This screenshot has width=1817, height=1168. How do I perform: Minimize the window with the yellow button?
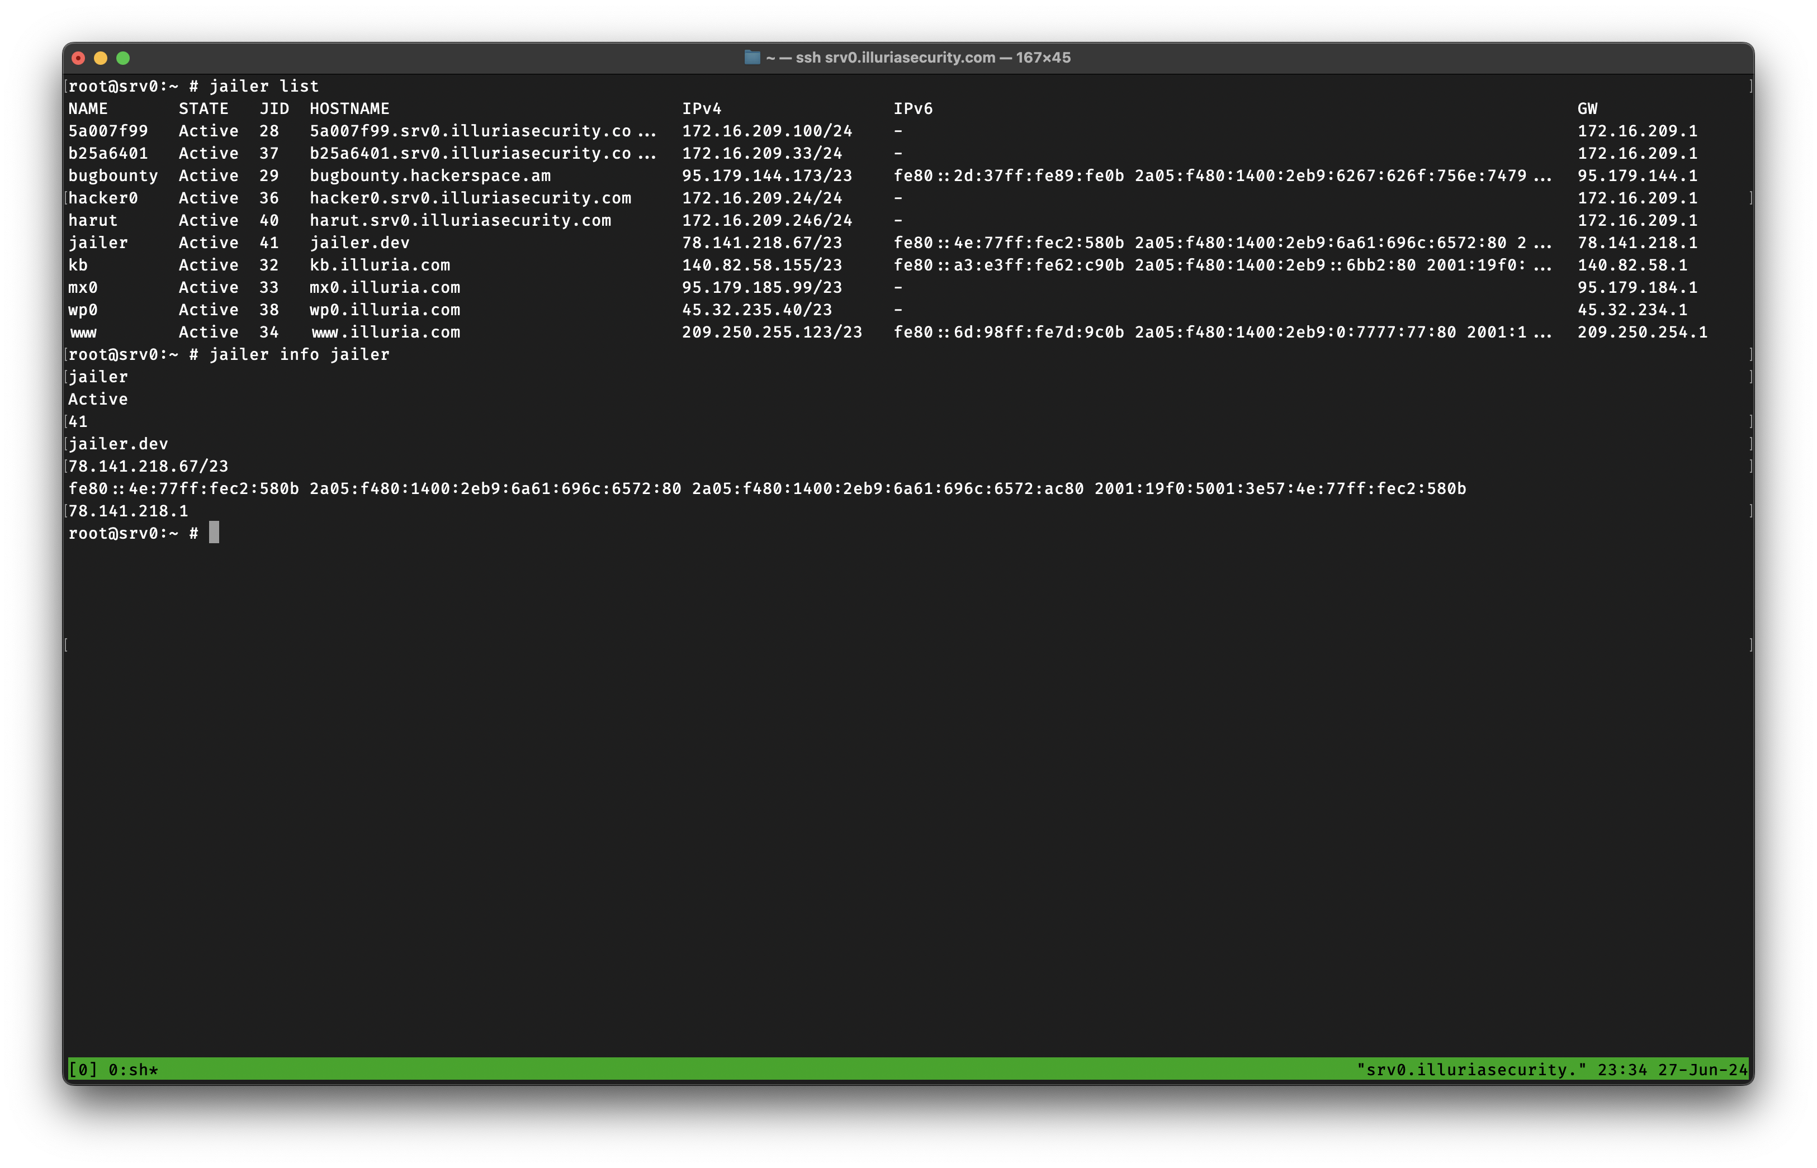pos(100,58)
